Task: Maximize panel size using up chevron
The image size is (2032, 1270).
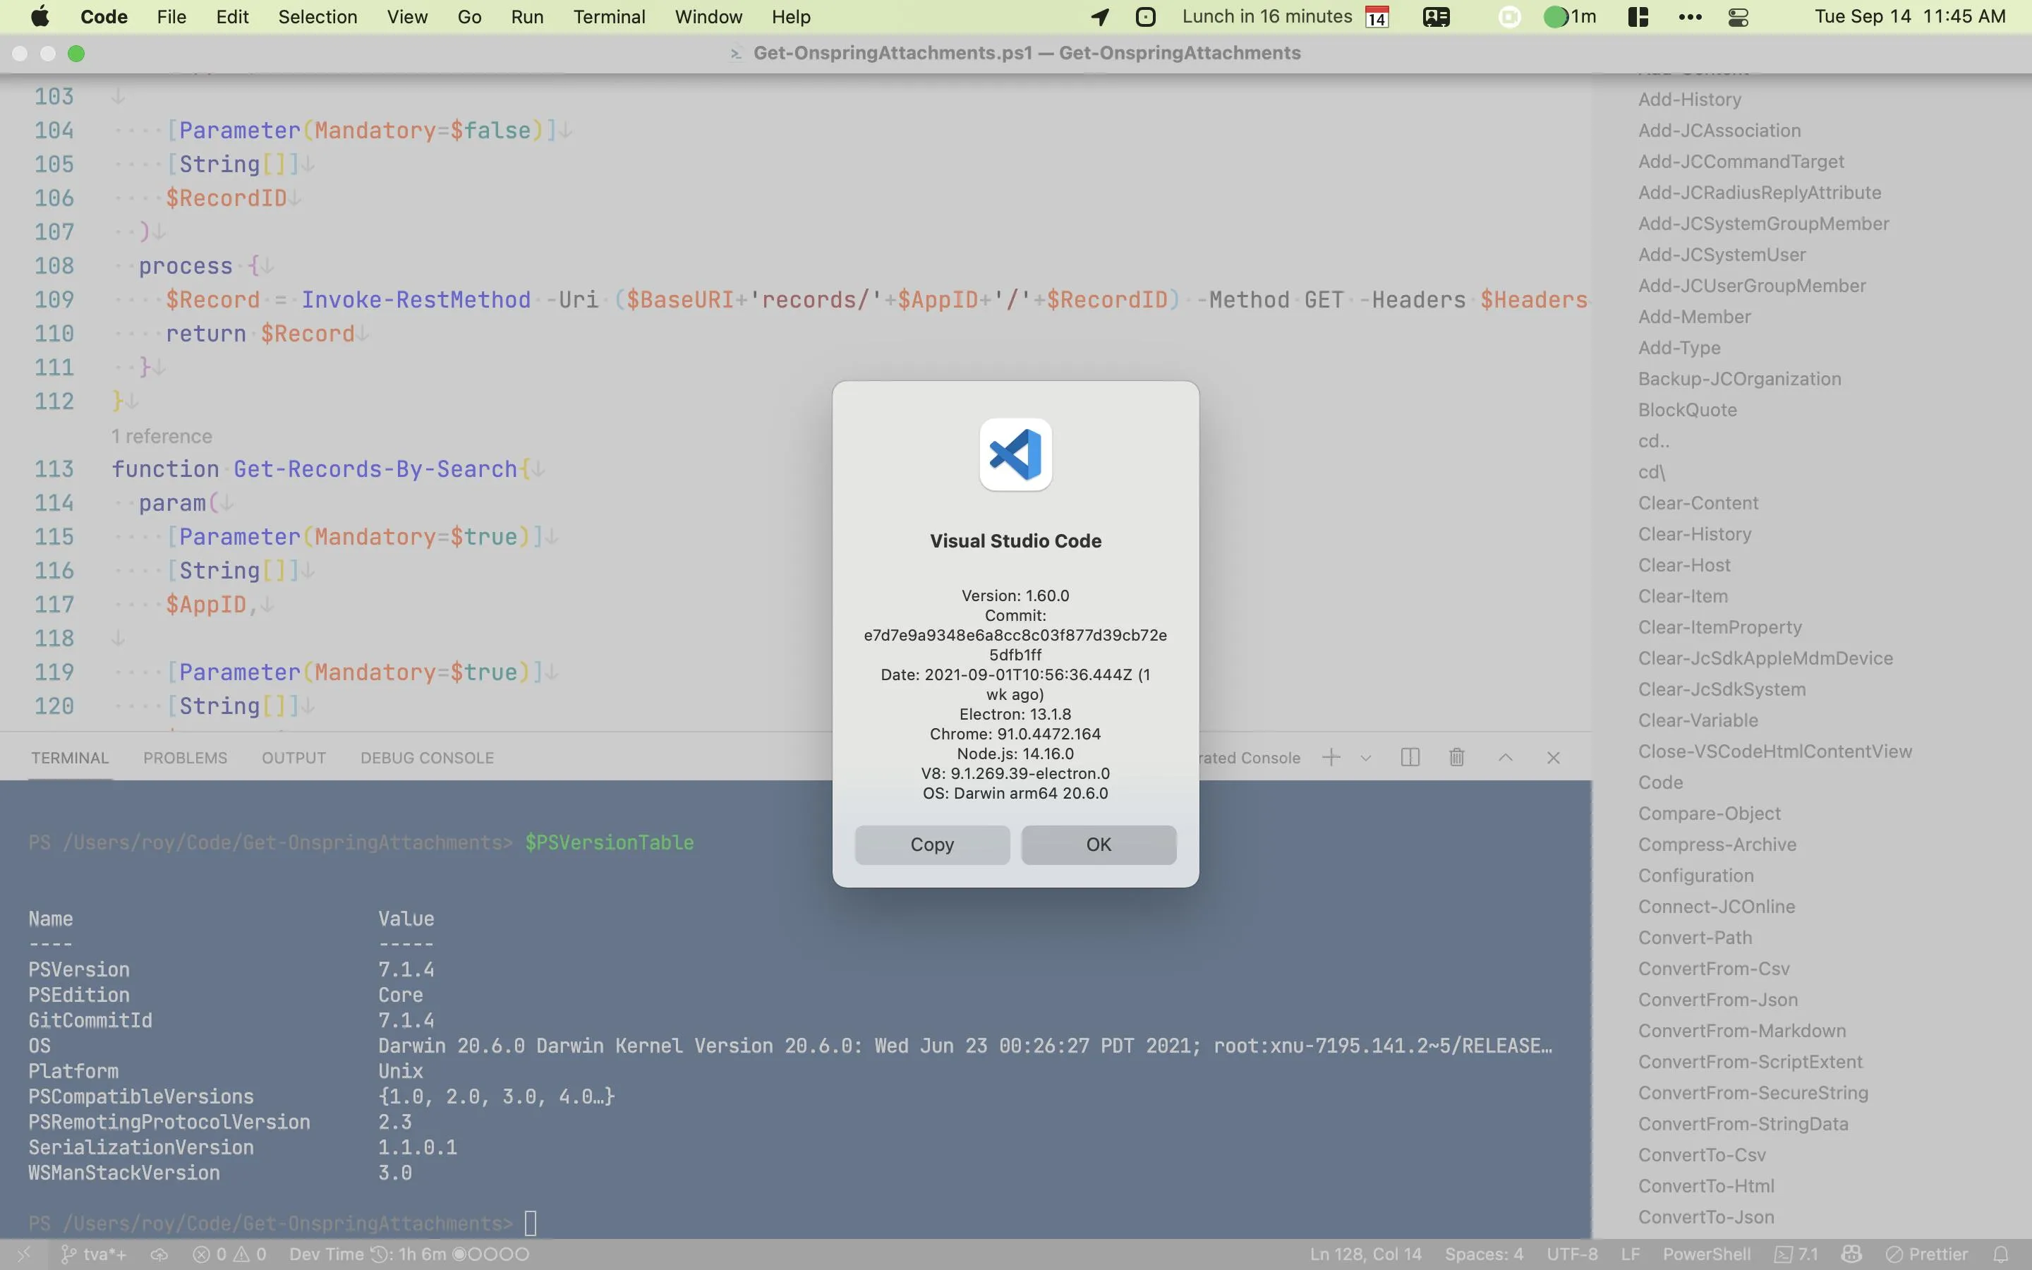Action: 1506,758
